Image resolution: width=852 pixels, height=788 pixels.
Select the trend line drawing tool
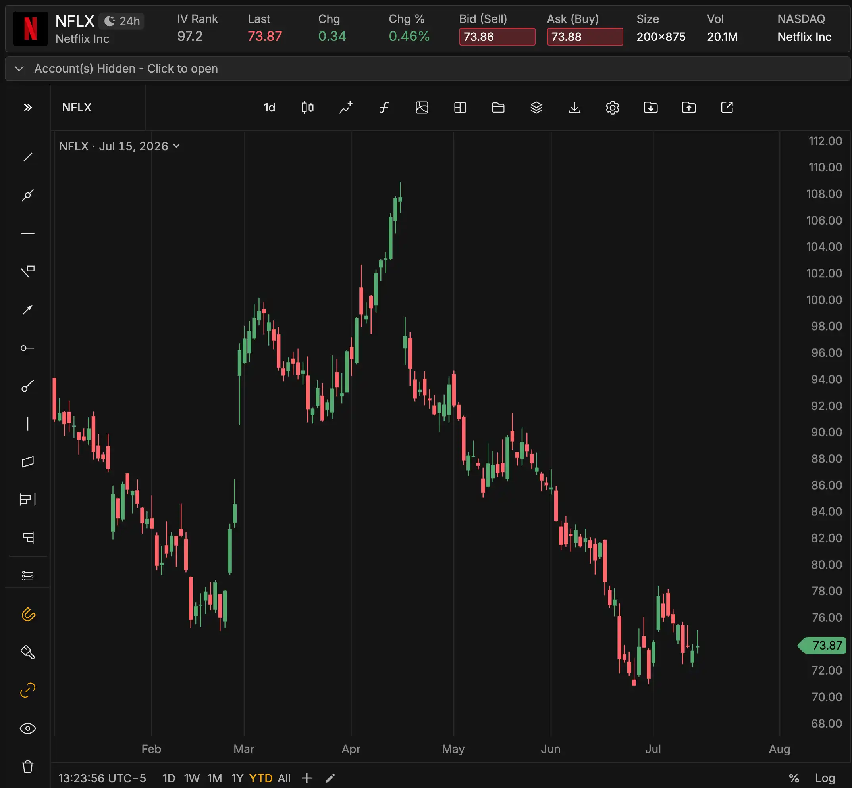(x=28, y=158)
